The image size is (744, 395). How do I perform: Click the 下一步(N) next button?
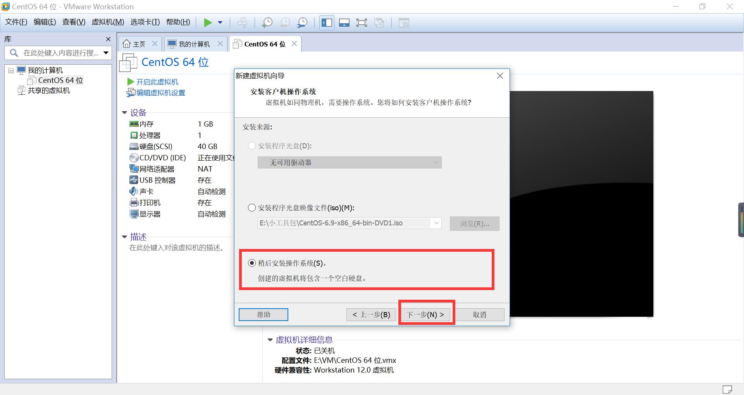(x=425, y=315)
